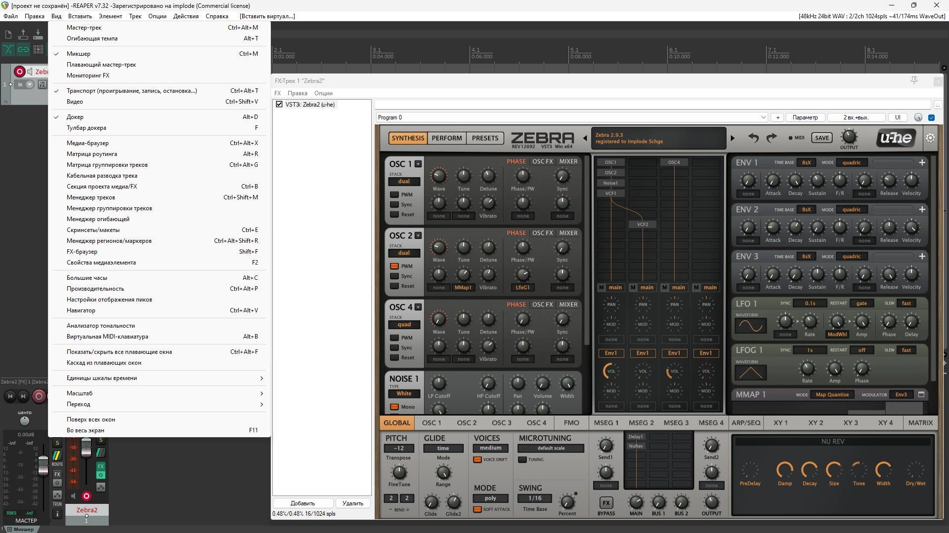Click the undo arrow in Zebra header

(753, 138)
